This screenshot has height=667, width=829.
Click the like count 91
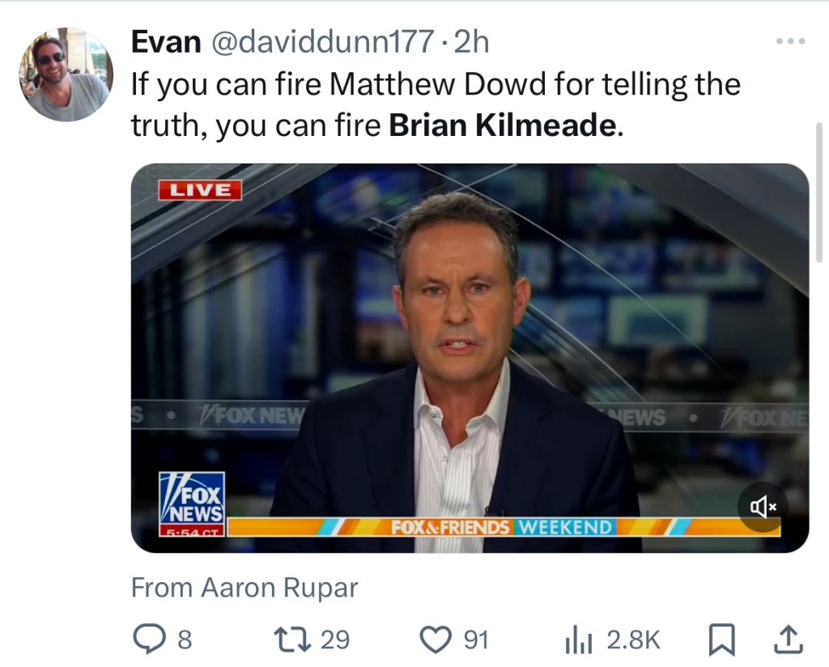coord(476,640)
